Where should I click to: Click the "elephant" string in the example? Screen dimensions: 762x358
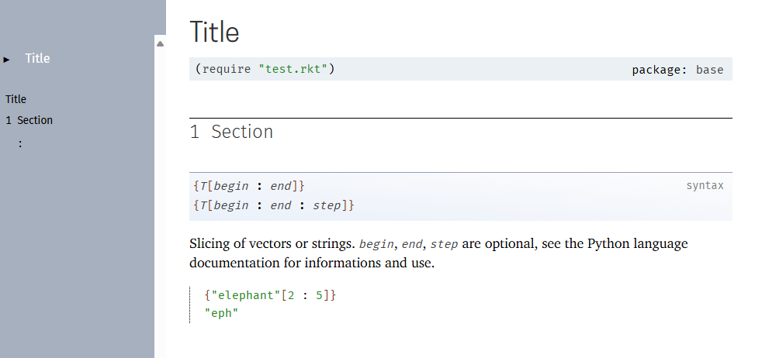point(243,295)
